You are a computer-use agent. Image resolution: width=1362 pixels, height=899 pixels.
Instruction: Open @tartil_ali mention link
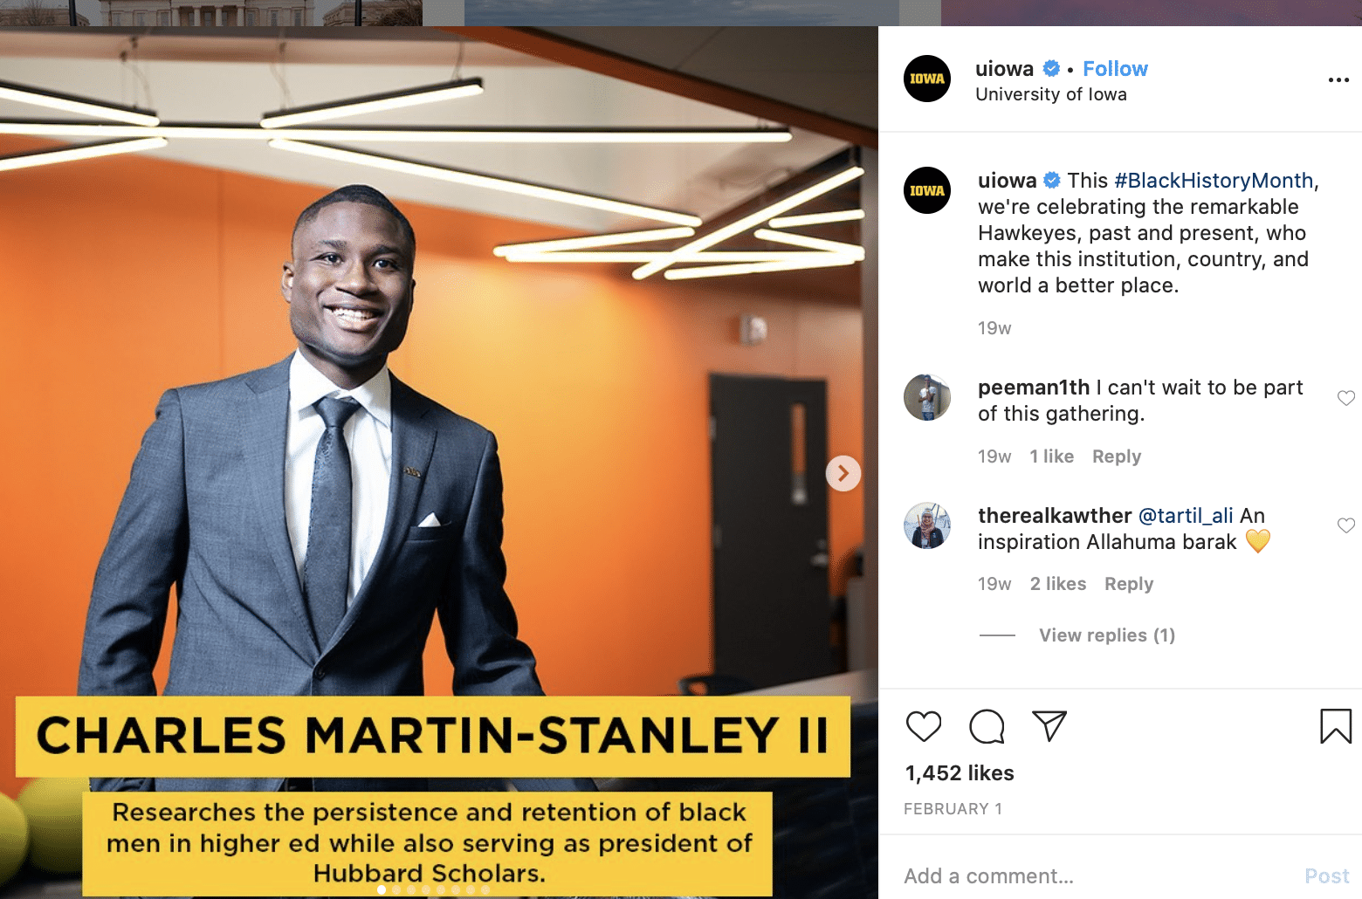[x=1186, y=516]
